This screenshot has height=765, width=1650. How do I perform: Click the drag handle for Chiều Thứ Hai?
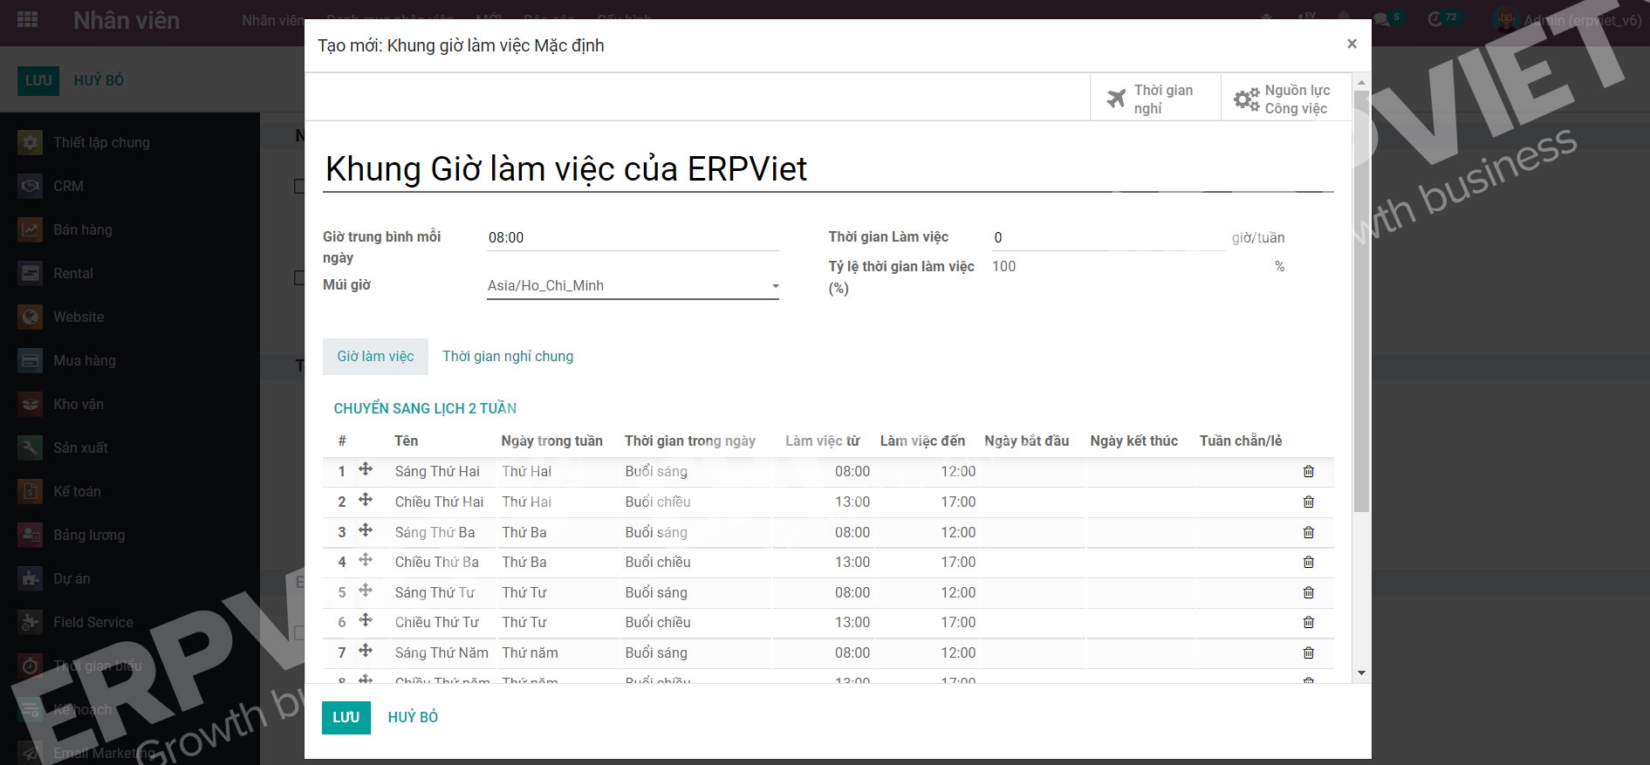tap(366, 501)
